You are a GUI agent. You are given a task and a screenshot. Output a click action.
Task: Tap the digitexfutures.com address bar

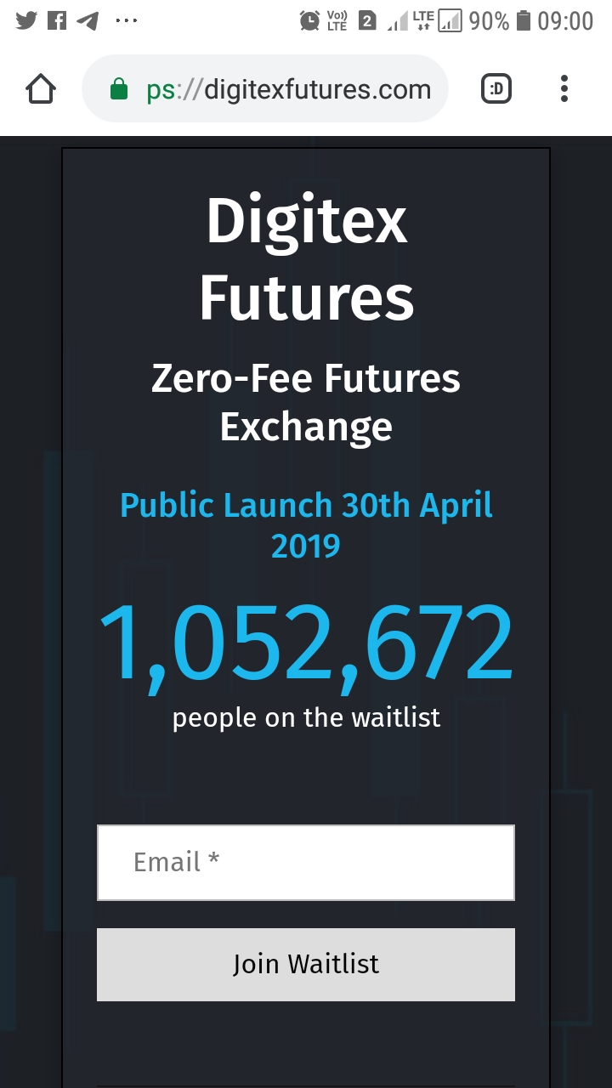[287, 89]
